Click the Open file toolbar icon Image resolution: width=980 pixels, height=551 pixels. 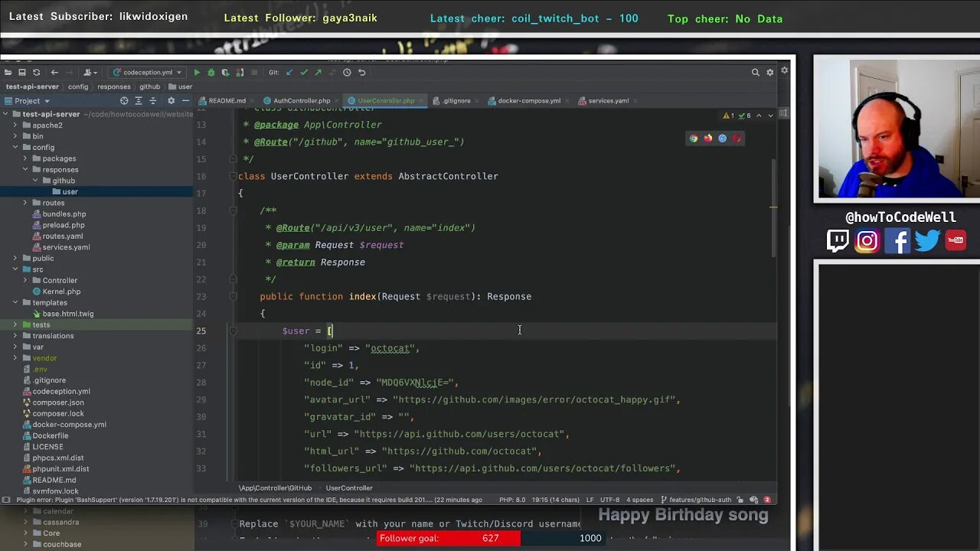point(8,72)
